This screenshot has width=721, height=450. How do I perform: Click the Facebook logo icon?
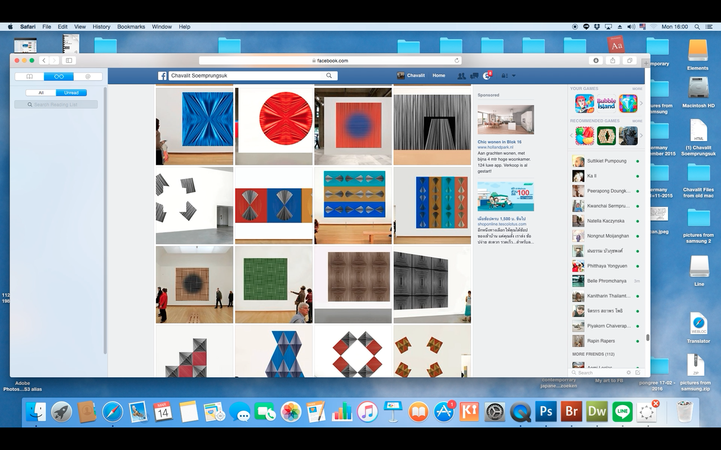coord(162,76)
